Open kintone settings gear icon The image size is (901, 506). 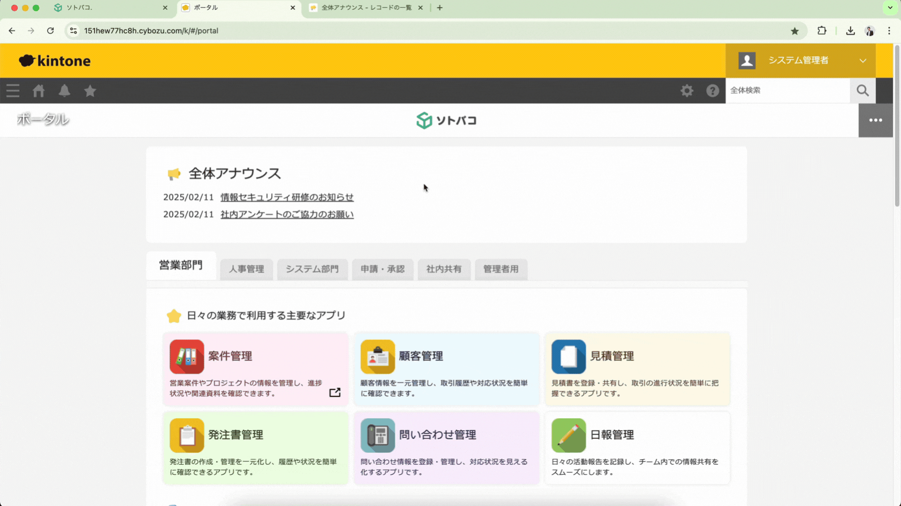click(687, 91)
